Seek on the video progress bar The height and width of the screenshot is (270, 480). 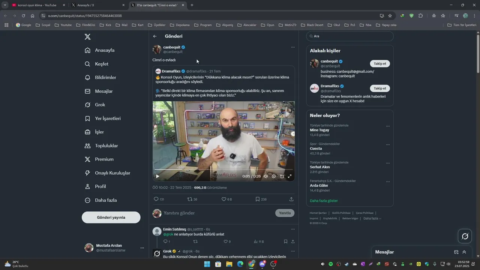(223, 169)
